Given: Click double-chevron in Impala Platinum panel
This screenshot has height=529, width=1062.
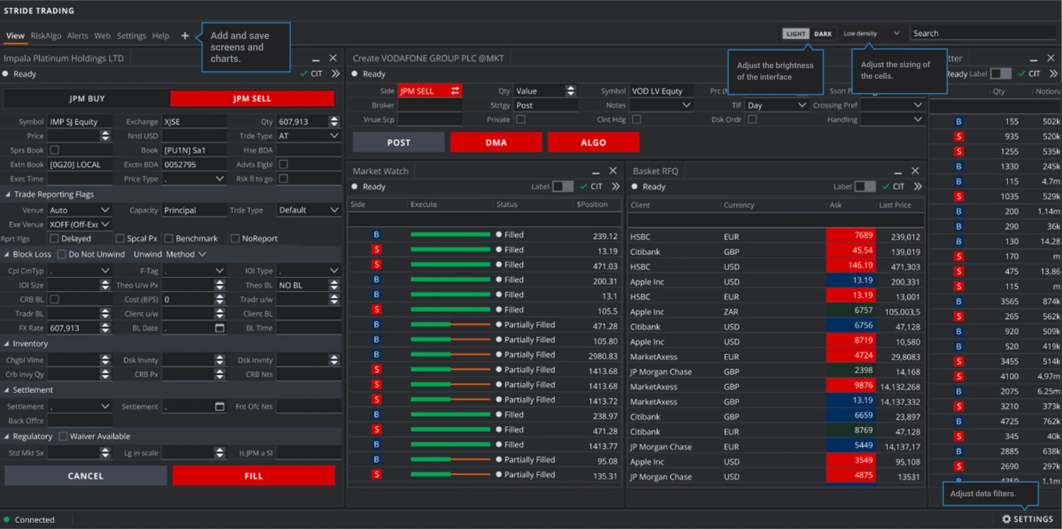Looking at the screenshot, I should coord(335,73).
